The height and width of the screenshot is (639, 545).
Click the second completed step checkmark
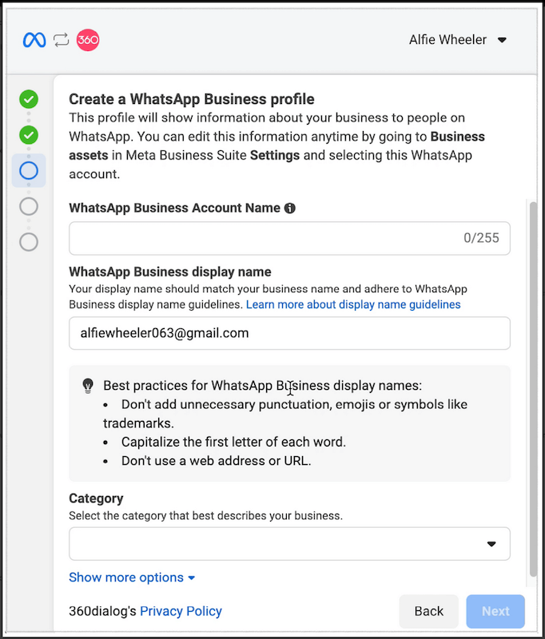pos(29,135)
